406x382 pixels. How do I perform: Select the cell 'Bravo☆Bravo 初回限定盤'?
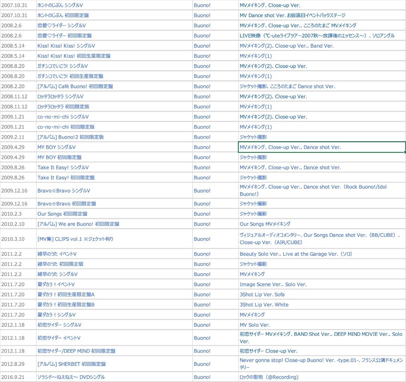pos(114,204)
